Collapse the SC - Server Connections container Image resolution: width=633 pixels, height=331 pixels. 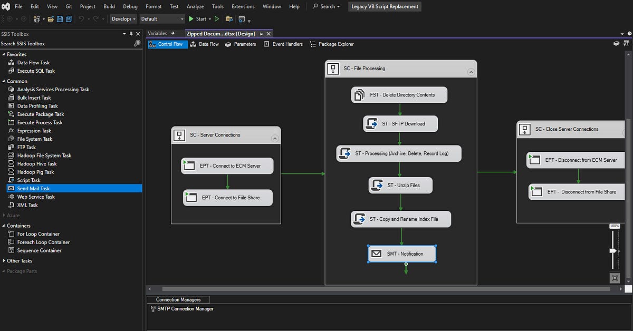[x=275, y=137]
